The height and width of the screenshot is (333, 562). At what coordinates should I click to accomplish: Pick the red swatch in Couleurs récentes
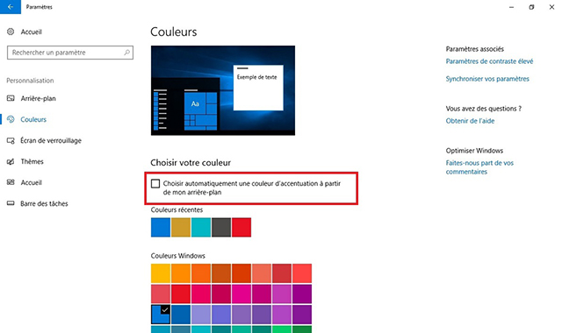pos(241,227)
